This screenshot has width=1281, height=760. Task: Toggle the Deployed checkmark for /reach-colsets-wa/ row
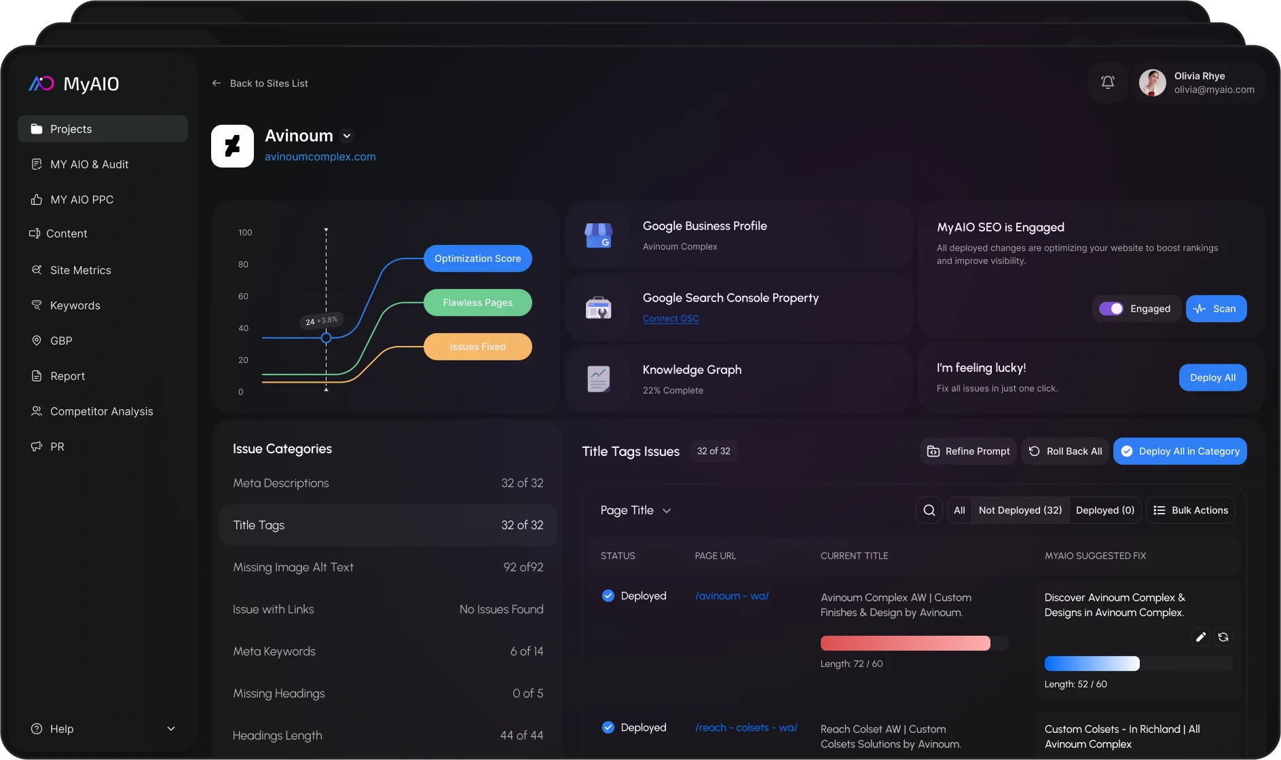(608, 727)
